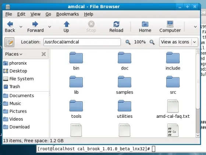The width and height of the screenshot is (206, 155).
Task: Open the Places side pane dropdown
Action: [x=14, y=54]
